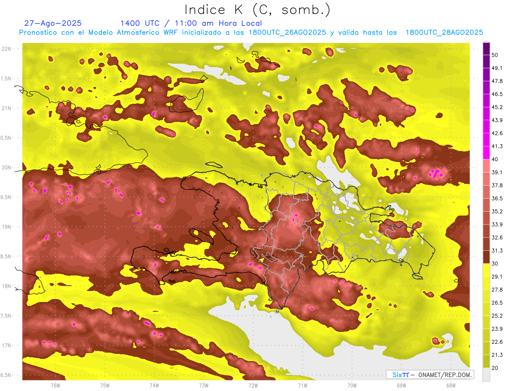Select the "22.6" colorbar label
Screen dimensions: 506x391
[x=497, y=342]
